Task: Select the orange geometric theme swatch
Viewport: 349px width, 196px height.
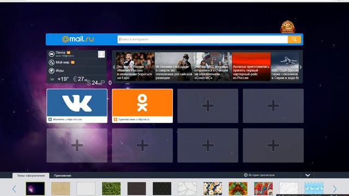Action: point(238,189)
